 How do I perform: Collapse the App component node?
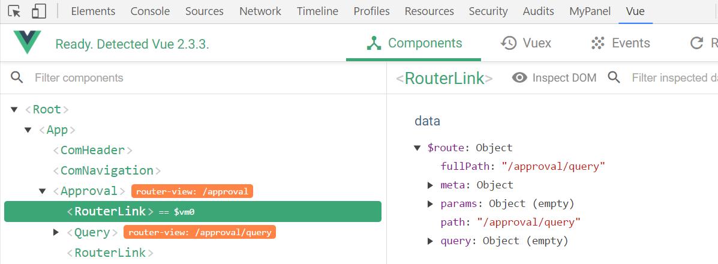tap(28, 130)
